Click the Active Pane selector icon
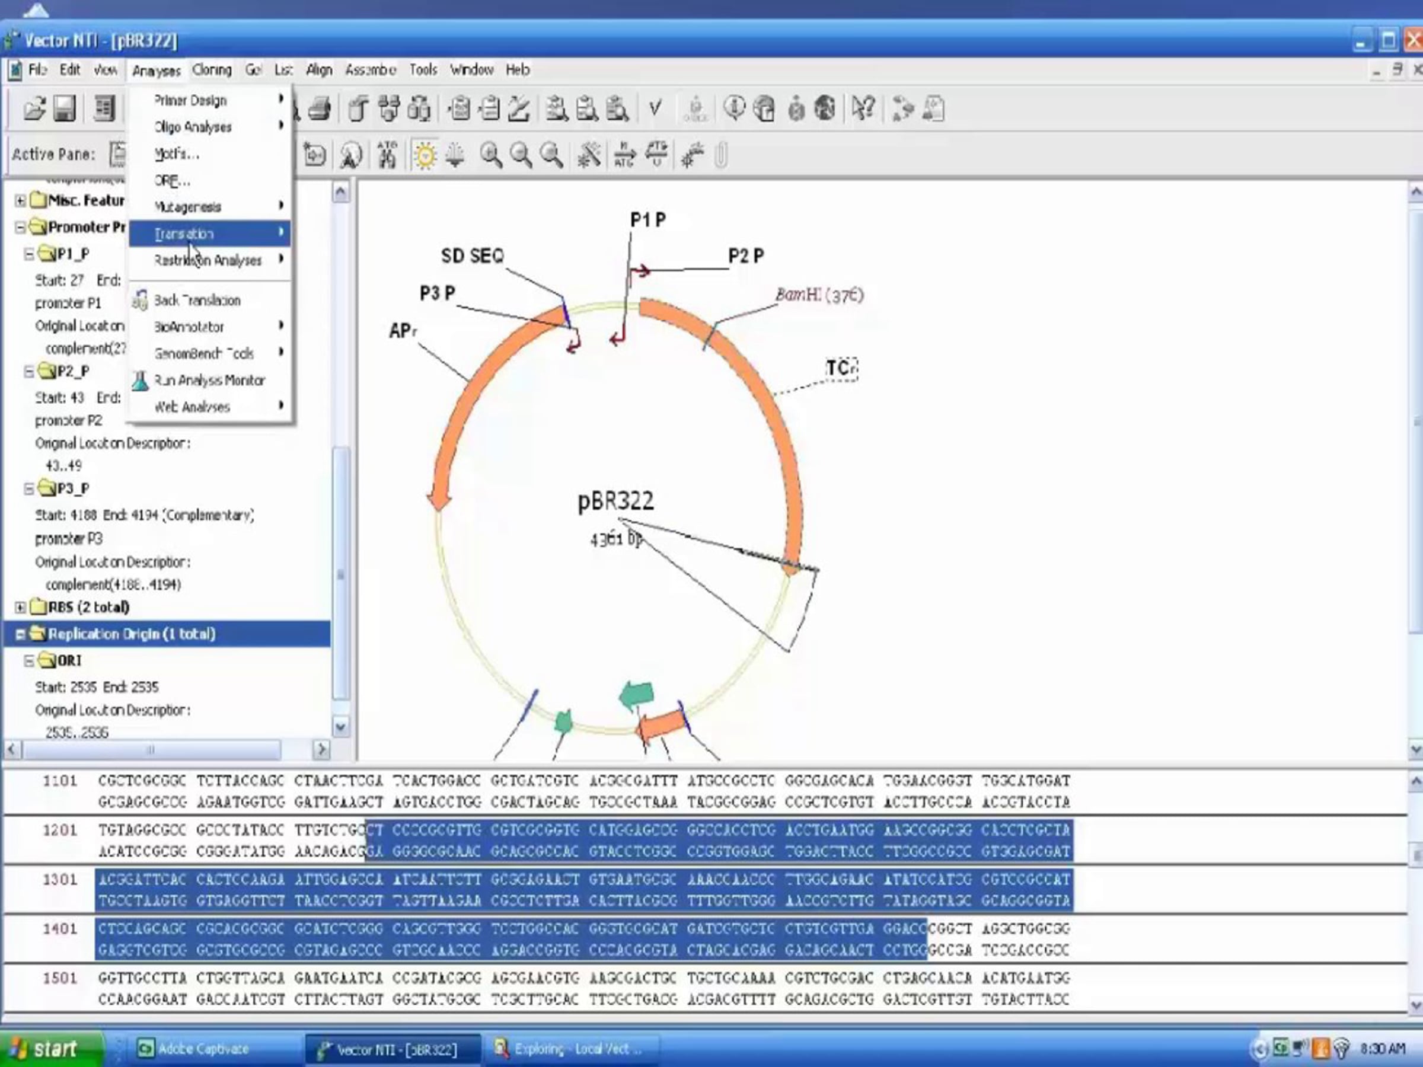The image size is (1423, 1067). point(118,154)
